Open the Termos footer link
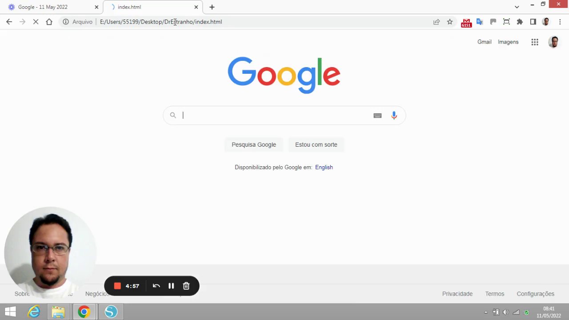 click(x=495, y=294)
